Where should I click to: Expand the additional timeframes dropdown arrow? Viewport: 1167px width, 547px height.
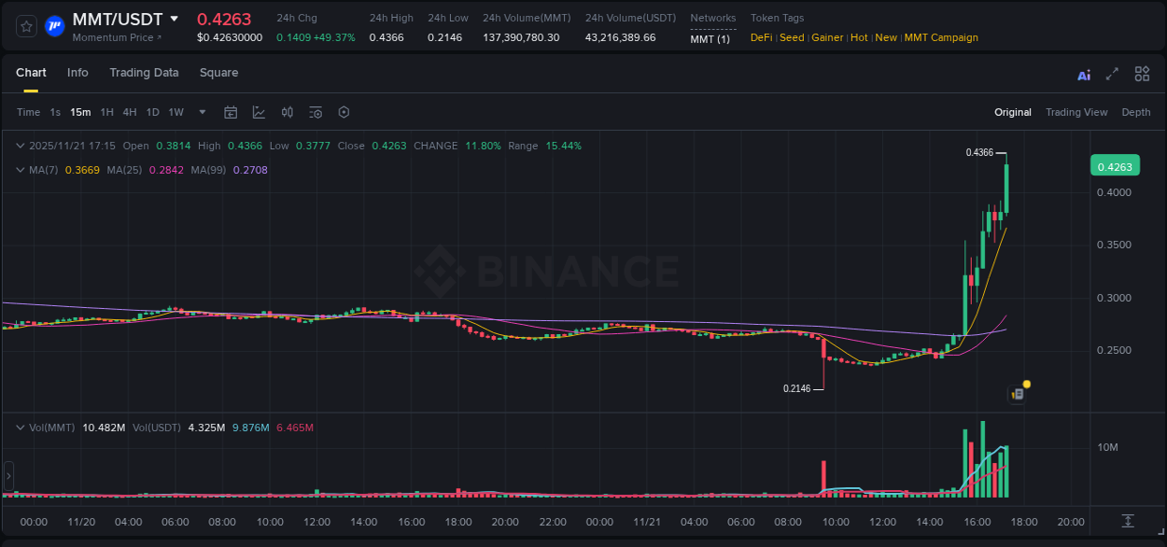click(x=202, y=112)
